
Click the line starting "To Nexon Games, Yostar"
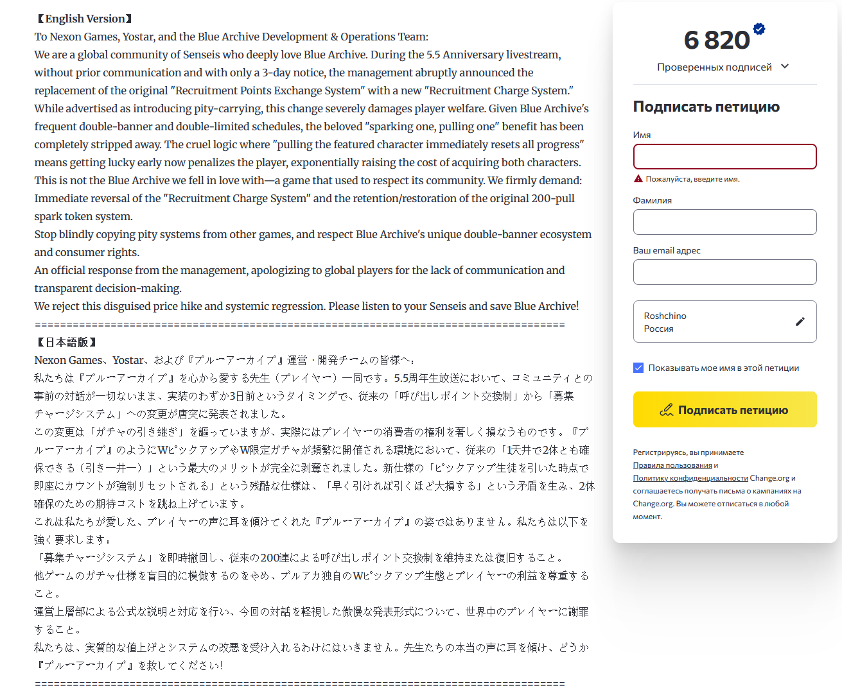pos(231,37)
